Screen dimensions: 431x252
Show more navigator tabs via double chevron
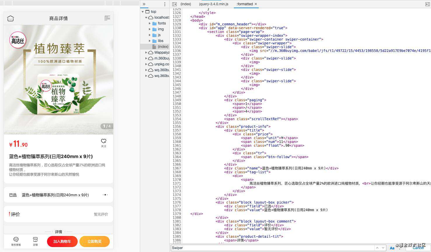click(144, 4)
